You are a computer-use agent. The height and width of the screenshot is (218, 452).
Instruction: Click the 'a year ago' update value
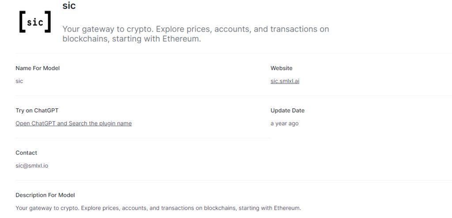(x=284, y=123)
